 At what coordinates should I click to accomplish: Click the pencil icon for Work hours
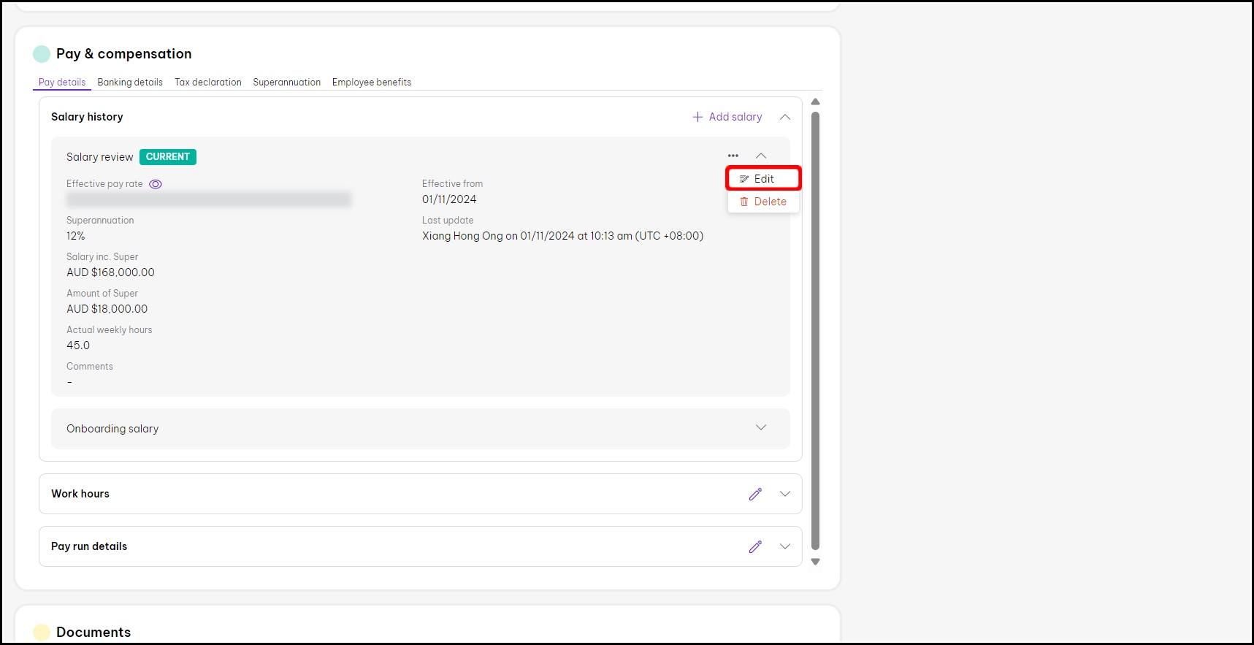pos(755,494)
